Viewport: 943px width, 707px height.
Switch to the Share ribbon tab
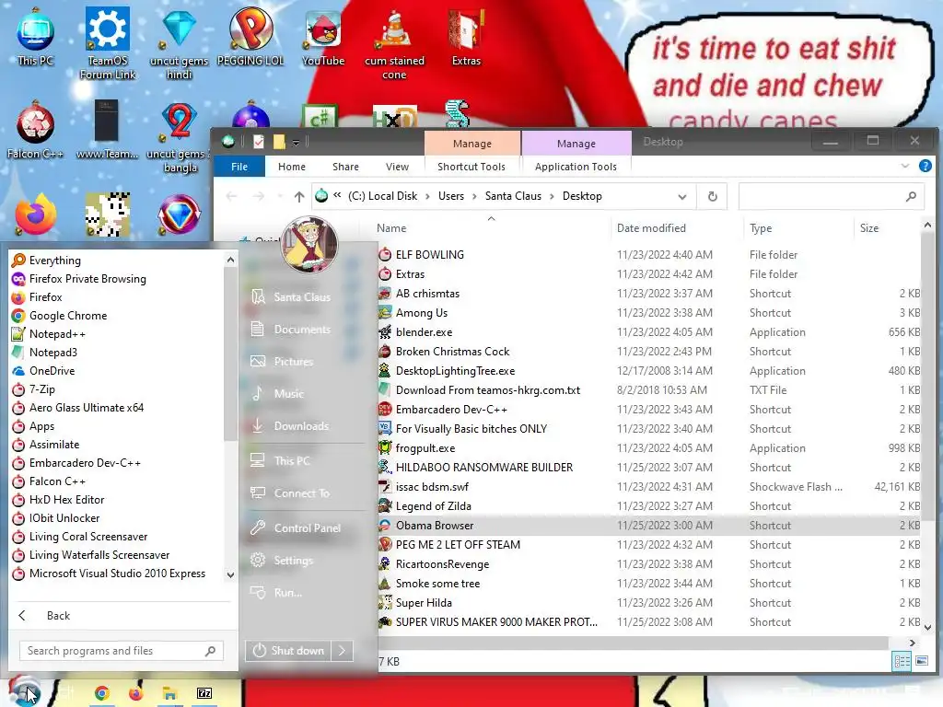click(345, 167)
